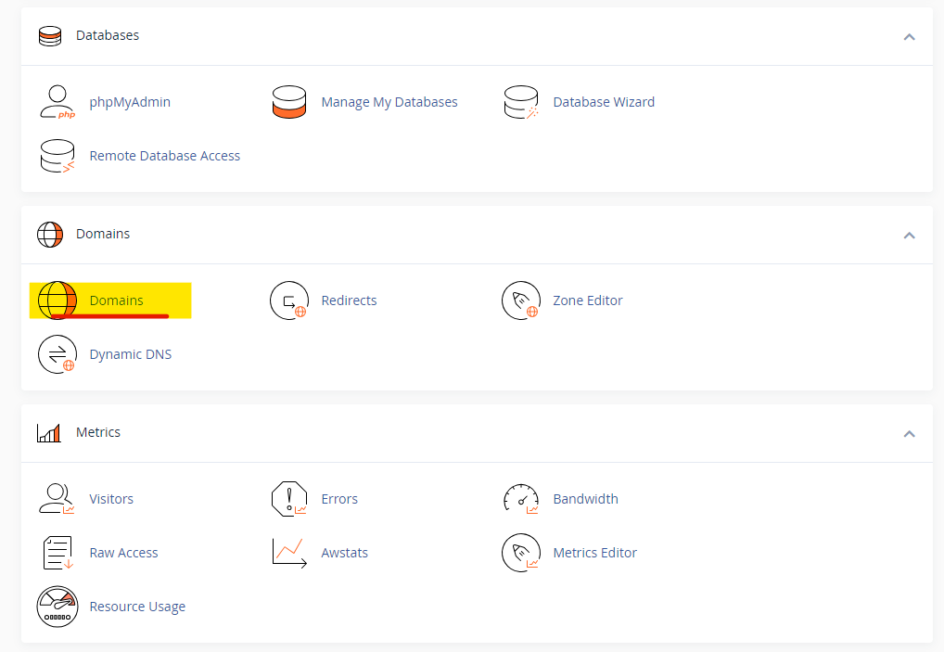The image size is (944, 652).
Task: Select the highlighted Domains globe icon
Action: pos(57,300)
